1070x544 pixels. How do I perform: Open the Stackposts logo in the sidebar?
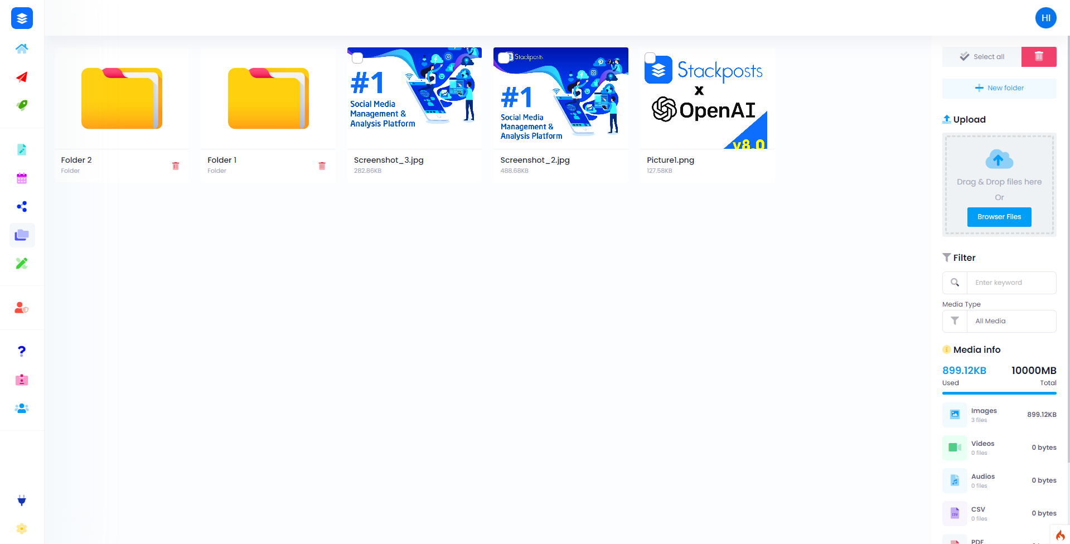point(22,18)
